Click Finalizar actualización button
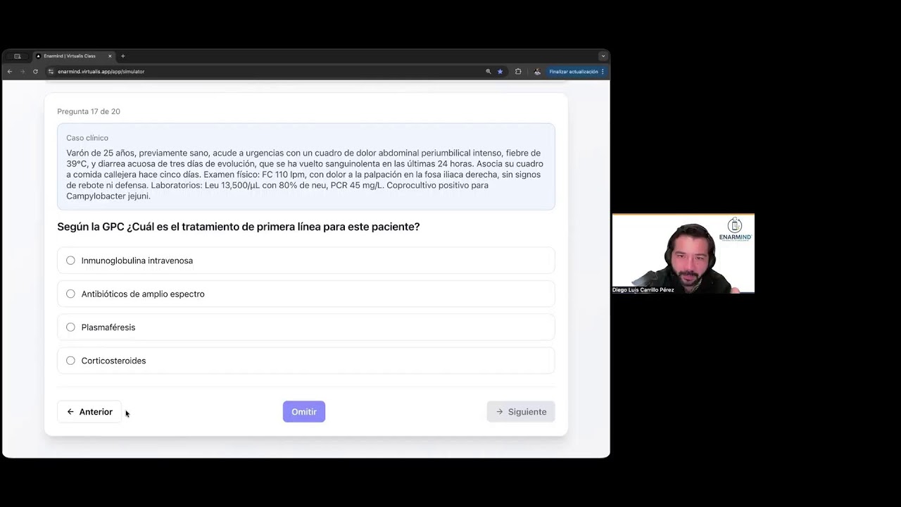 point(573,71)
